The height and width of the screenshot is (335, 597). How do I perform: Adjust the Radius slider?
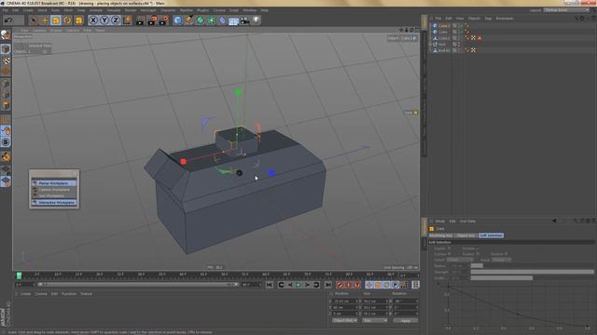[532, 266]
